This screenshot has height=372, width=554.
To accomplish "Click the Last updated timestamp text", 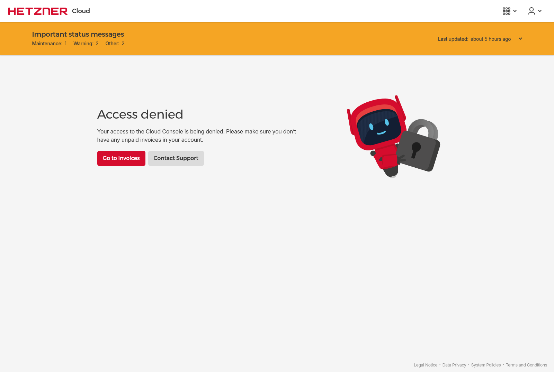I will (x=474, y=39).
